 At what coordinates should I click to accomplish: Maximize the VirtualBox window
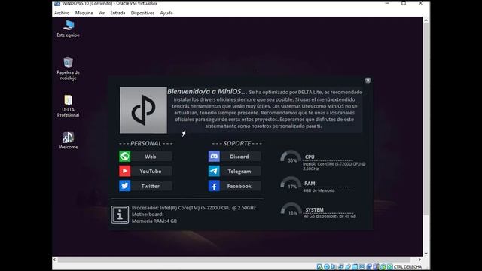tap(404, 3)
